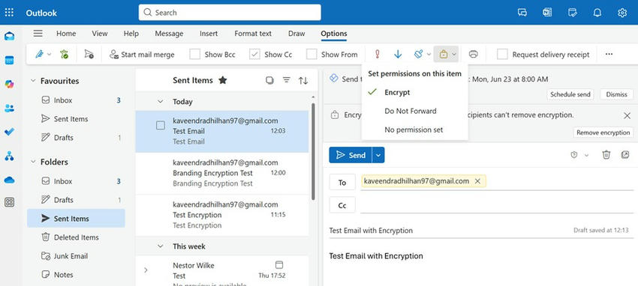Open the app launcher grid

9,13
